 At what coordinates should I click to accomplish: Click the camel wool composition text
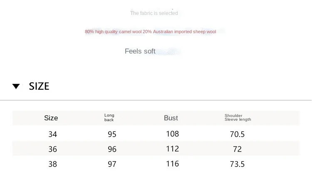click(x=151, y=32)
